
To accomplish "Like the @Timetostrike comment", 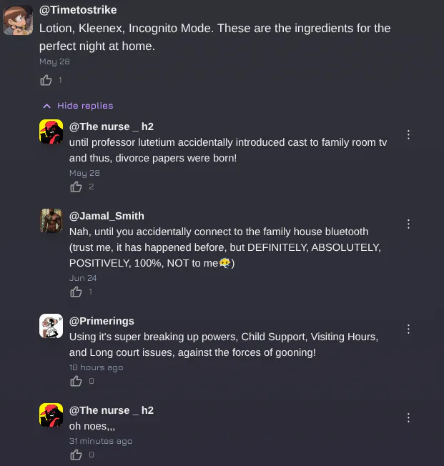I will (46, 80).
